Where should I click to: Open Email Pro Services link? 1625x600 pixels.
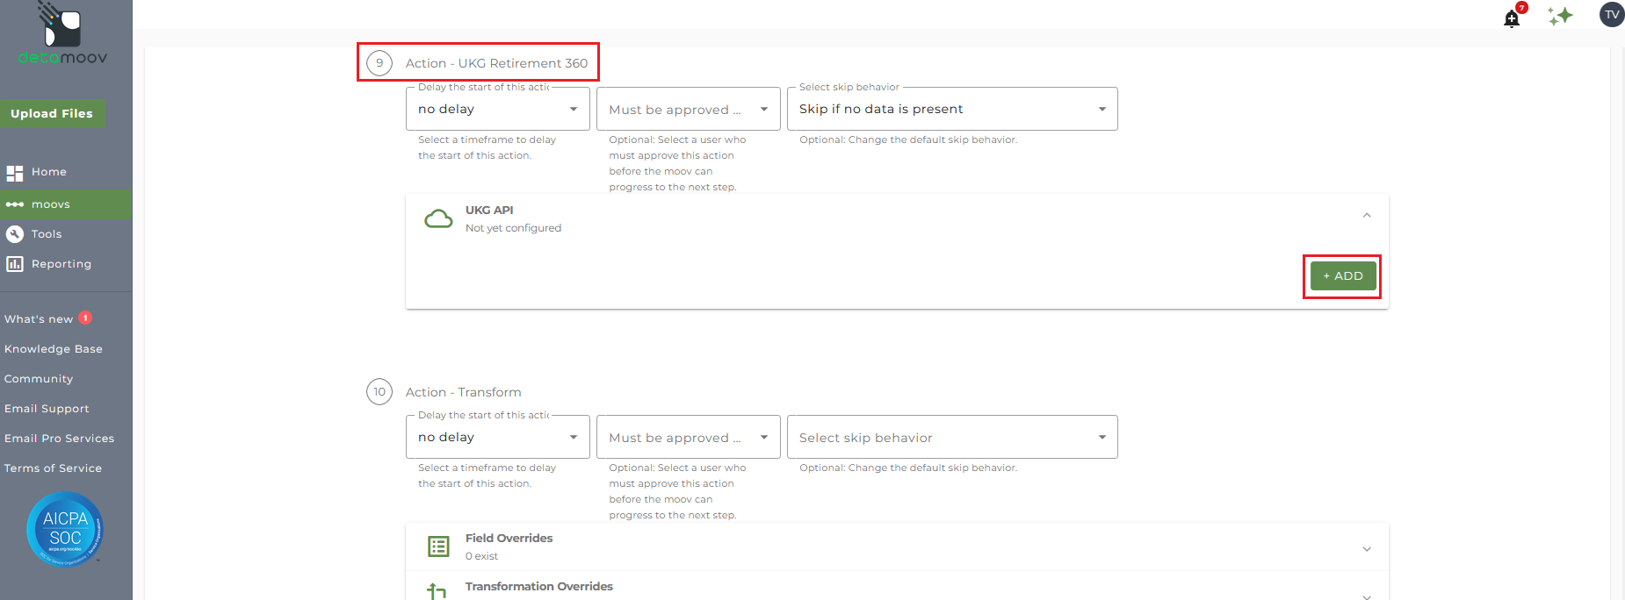(59, 439)
